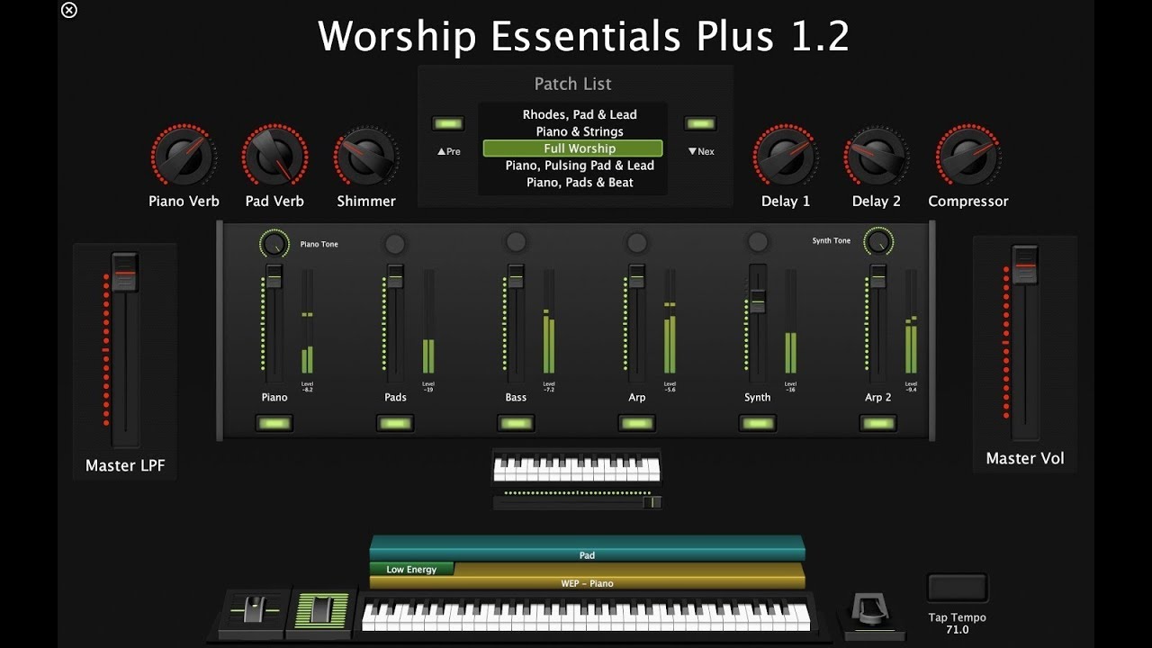Close the window with the X icon
This screenshot has height=648, width=1152.
69,10
